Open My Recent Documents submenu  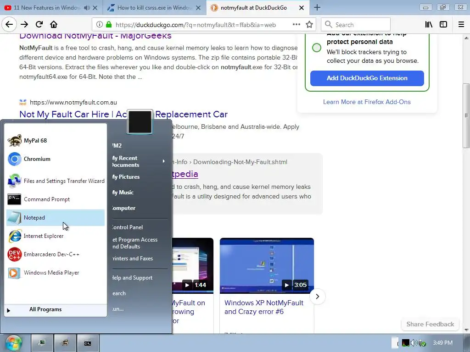click(140, 161)
